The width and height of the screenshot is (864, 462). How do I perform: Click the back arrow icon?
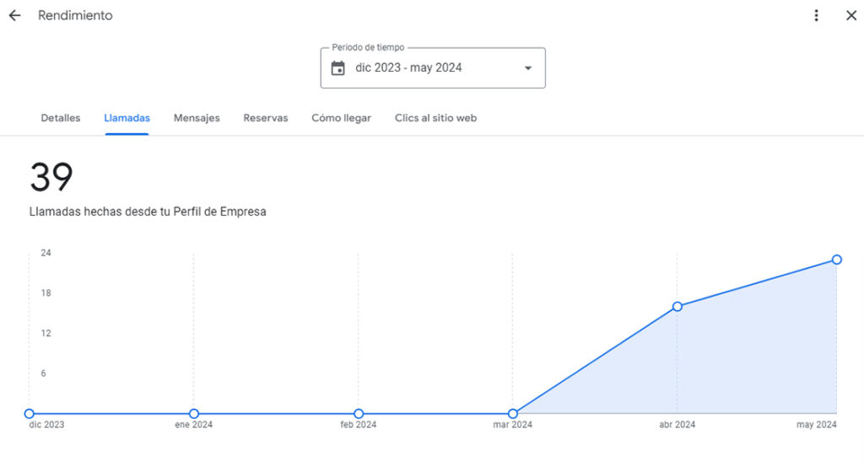[x=14, y=16]
